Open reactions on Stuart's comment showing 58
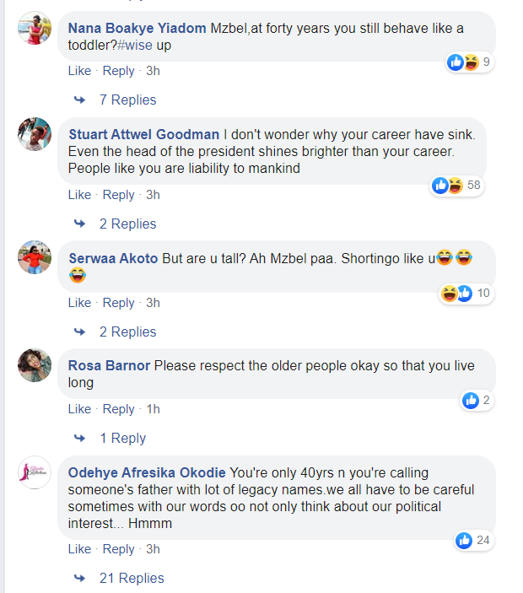The height and width of the screenshot is (593, 523). tap(456, 185)
